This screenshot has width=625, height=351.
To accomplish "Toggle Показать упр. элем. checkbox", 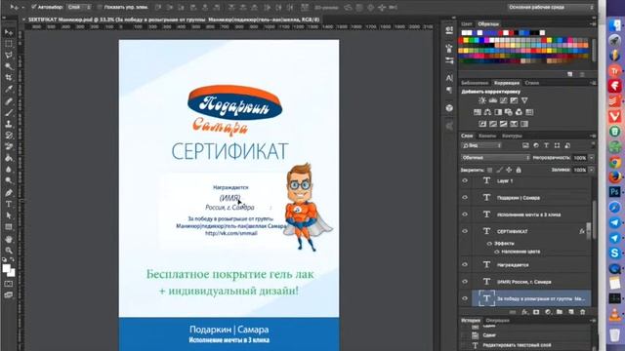I will click(x=100, y=7).
